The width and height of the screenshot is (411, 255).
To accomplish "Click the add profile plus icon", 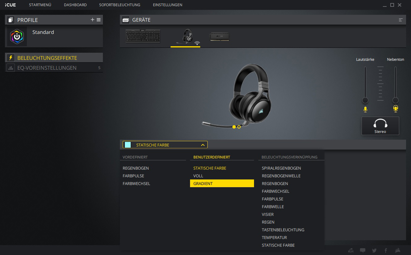I will [x=92, y=20].
